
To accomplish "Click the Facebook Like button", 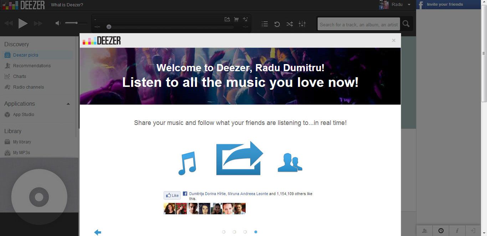I will [x=172, y=195].
